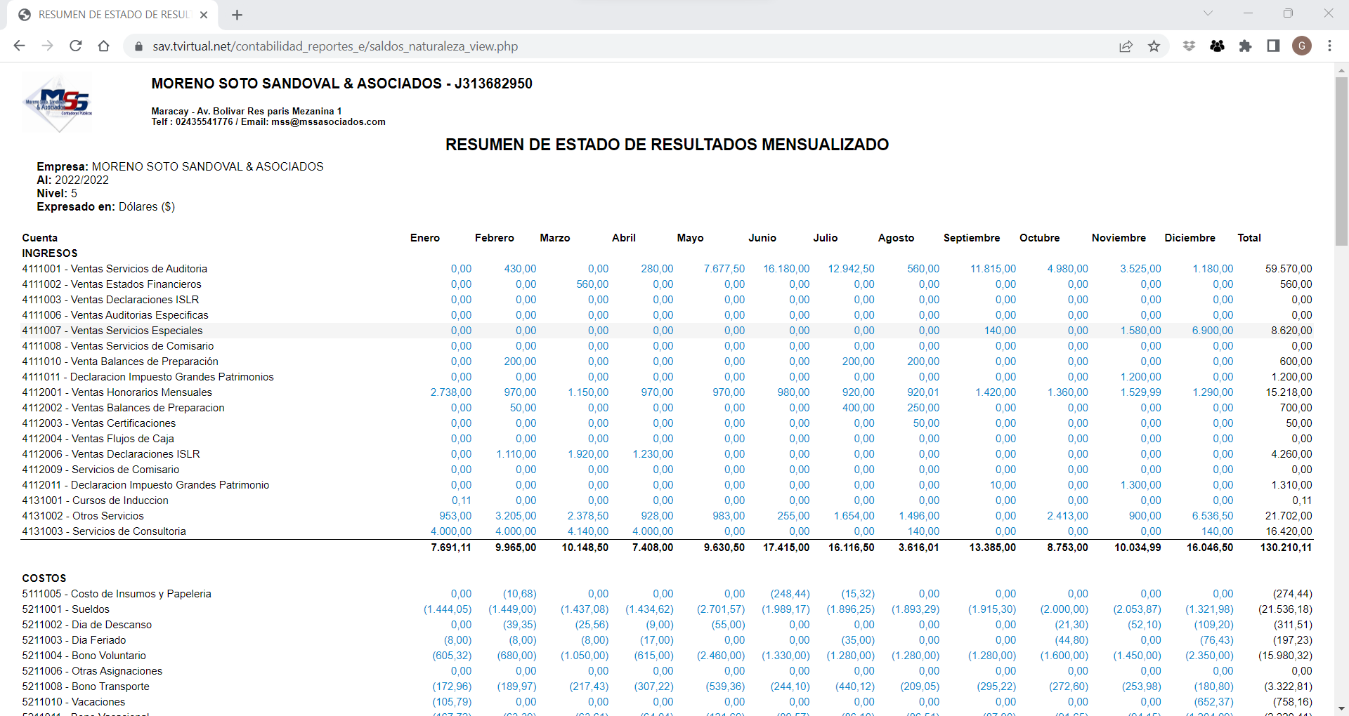Click the email mss@mssasociados.com text
1349x716 pixels.
coord(328,121)
